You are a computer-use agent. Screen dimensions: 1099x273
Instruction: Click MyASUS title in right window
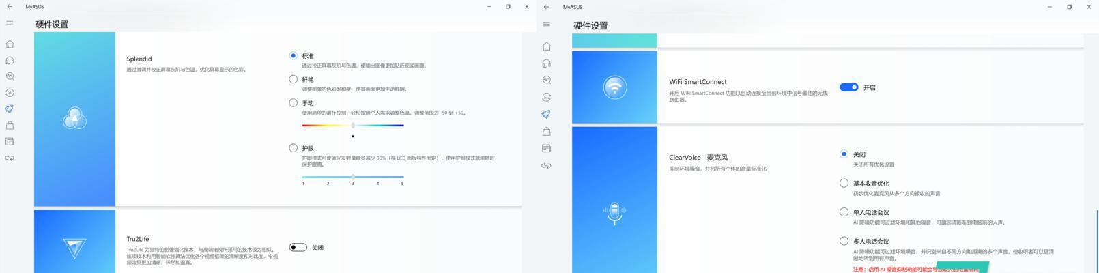[x=573, y=7]
